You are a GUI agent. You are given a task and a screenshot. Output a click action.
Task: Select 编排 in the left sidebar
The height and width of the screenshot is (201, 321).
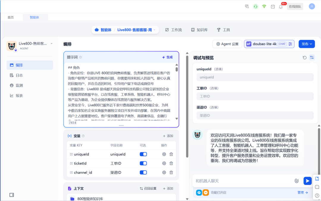pos(30,65)
